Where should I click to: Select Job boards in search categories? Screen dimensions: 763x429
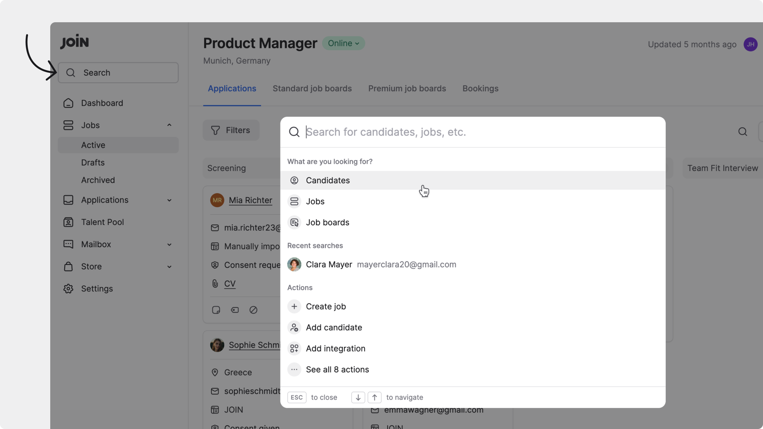tap(327, 222)
